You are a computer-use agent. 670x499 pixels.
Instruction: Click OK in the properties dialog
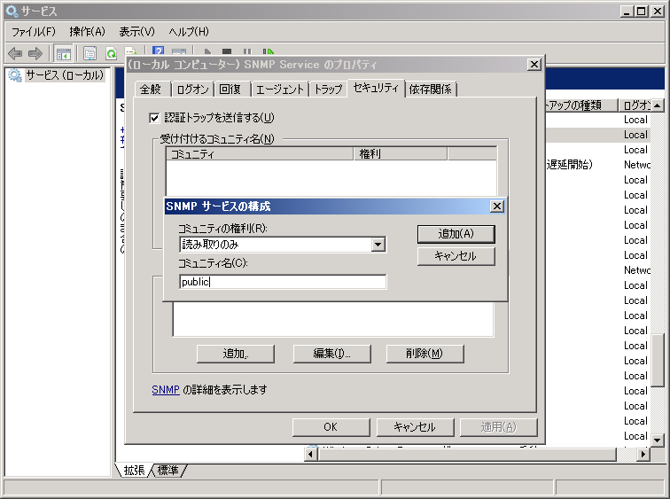point(331,427)
